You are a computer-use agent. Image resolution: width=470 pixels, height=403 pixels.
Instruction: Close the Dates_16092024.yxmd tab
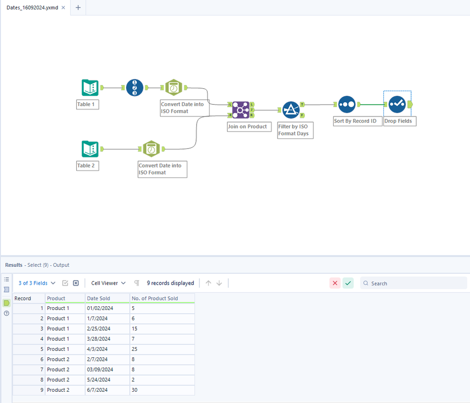(63, 8)
